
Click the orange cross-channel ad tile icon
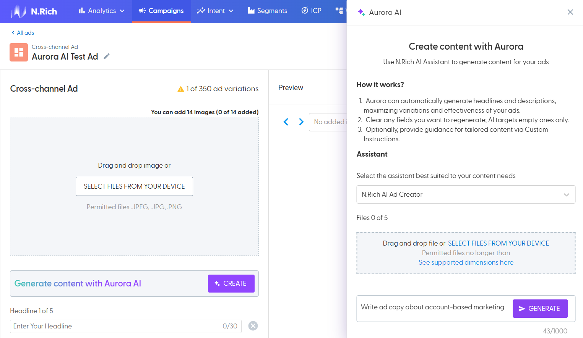[19, 52]
